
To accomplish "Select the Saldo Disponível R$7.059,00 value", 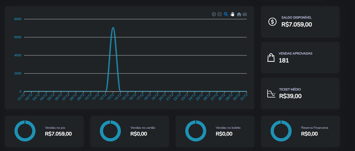I will click(x=297, y=25).
